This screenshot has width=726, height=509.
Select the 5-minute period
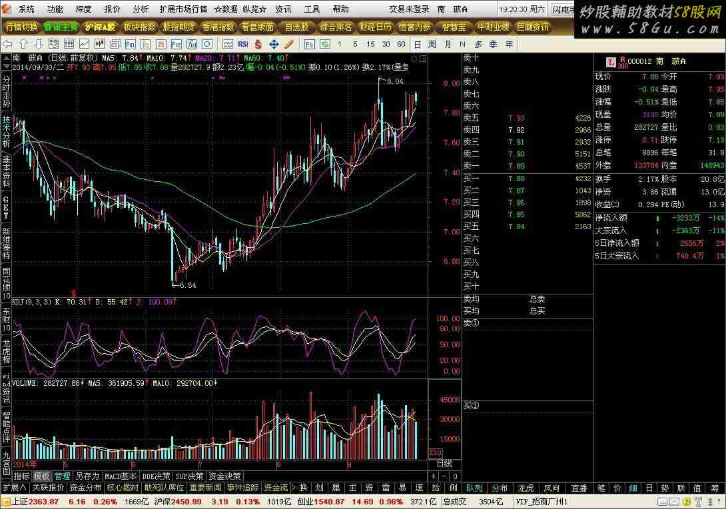[354, 45]
